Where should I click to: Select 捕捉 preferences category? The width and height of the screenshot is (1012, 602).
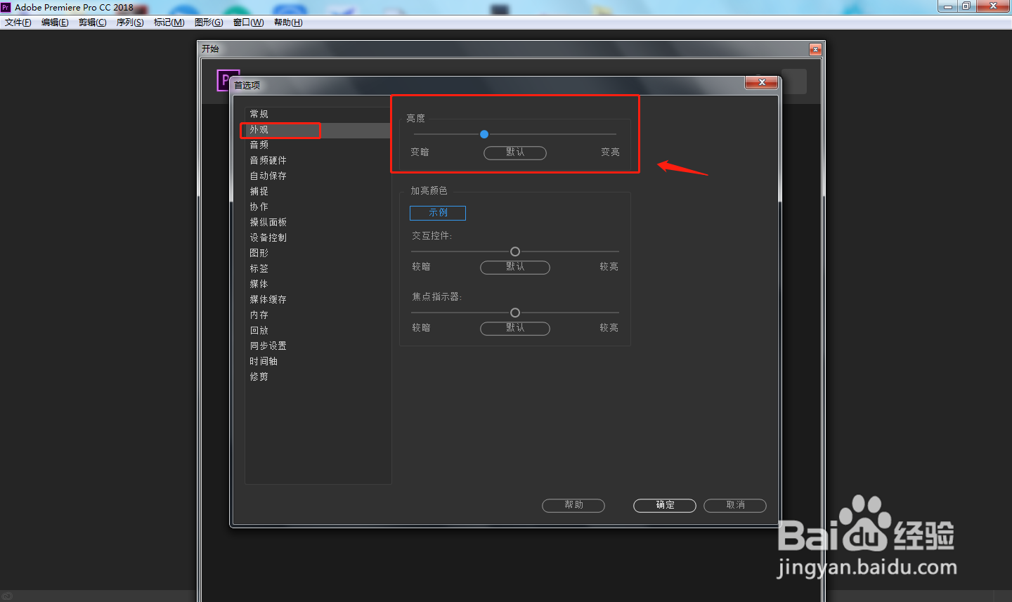318,191
